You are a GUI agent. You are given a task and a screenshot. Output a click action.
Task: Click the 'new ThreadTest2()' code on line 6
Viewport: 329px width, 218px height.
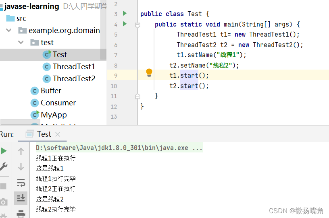pyautogui.click(x=271, y=45)
